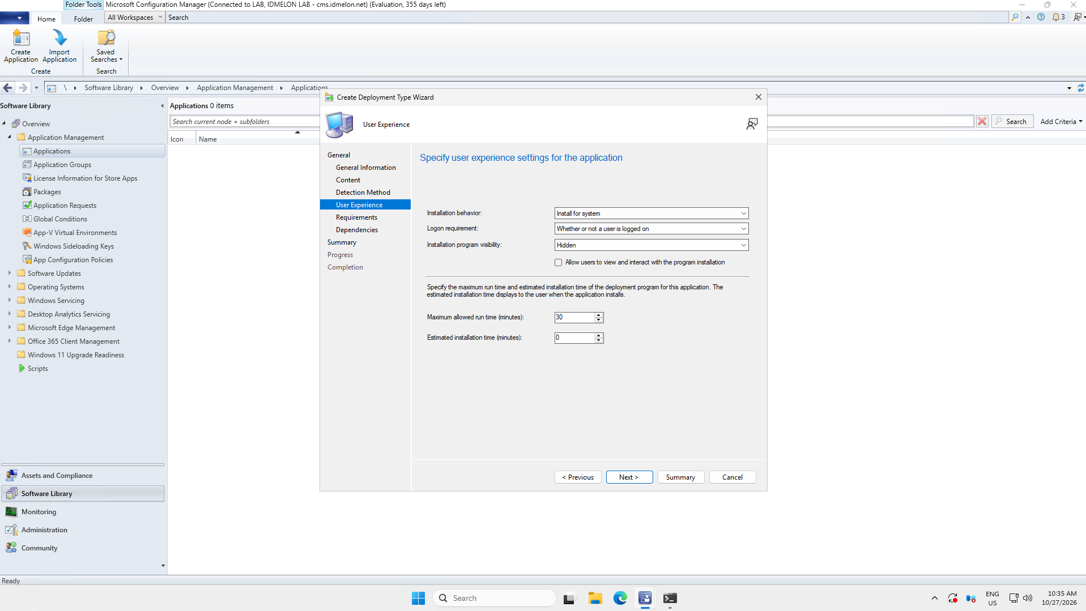Screen dimensions: 1086x611
Task: Go to Requirements wizard step
Action: pyautogui.click(x=356, y=217)
